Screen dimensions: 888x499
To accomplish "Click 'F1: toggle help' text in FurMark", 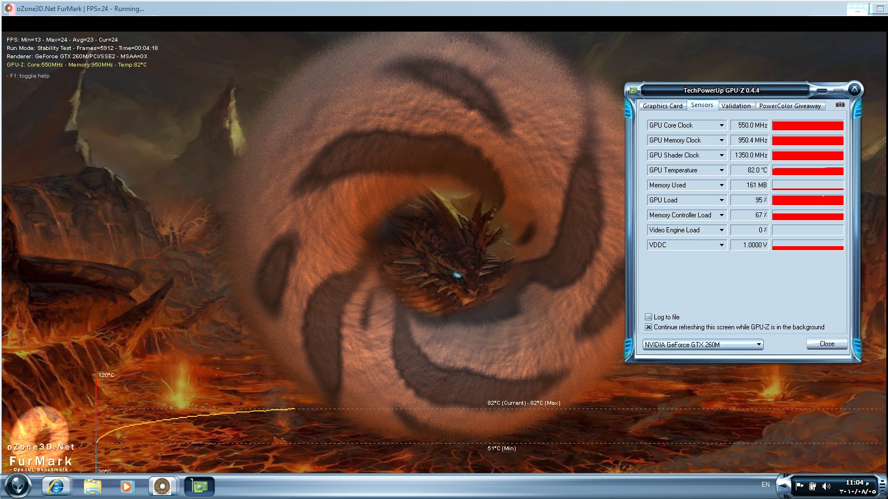I will coord(28,76).
